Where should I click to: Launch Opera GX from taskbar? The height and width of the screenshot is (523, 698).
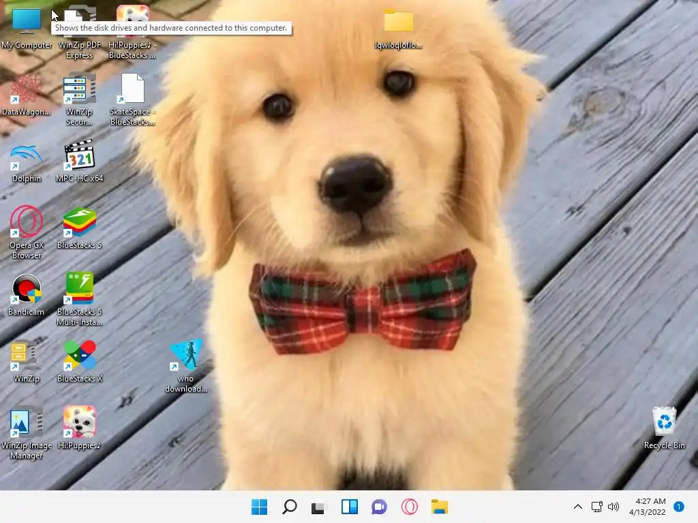pos(409,507)
